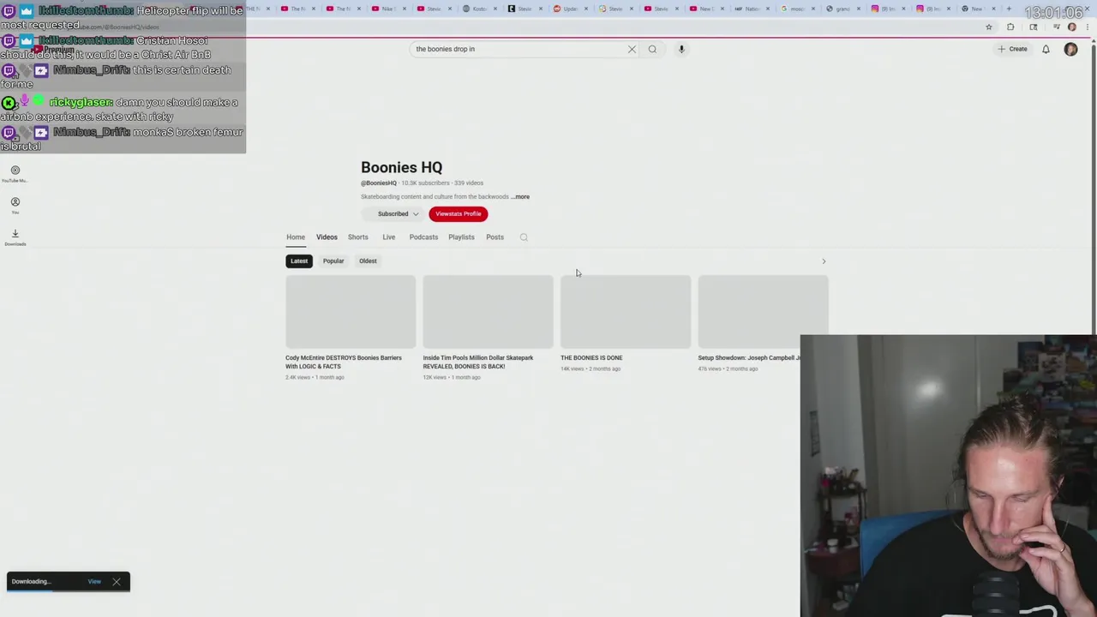
Task: Click the magnifier search button
Action: (x=652, y=49)
